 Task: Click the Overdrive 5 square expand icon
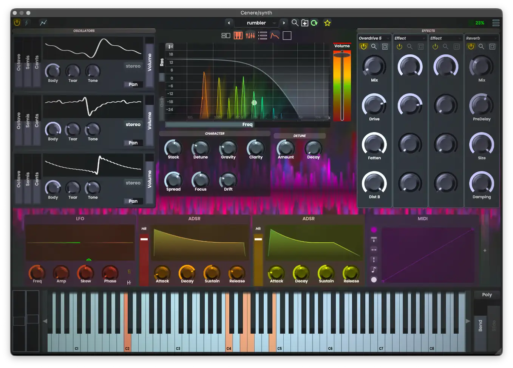coord(385,46)
